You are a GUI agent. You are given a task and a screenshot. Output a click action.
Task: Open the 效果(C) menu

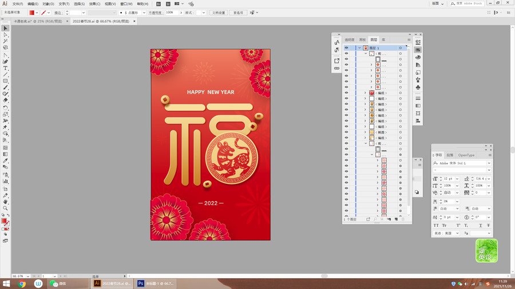pyautogui.click(x=94, y=4)
